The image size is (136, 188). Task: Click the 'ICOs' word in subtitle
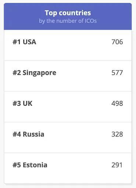pos(91,21)
